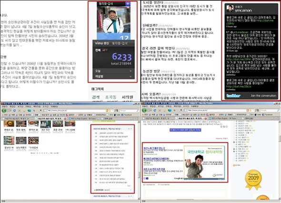The image size is (281, 203).
Task: Click Back in the Firefox window with the 2009 badge
Action: coord(144,110)
